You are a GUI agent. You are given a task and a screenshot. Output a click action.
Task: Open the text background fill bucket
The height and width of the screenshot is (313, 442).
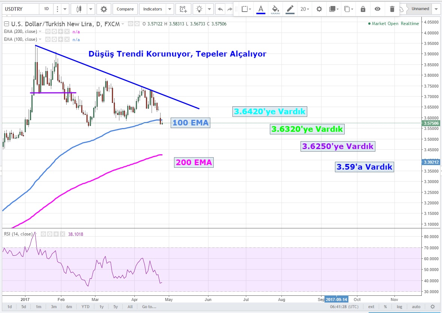point(275,9)
